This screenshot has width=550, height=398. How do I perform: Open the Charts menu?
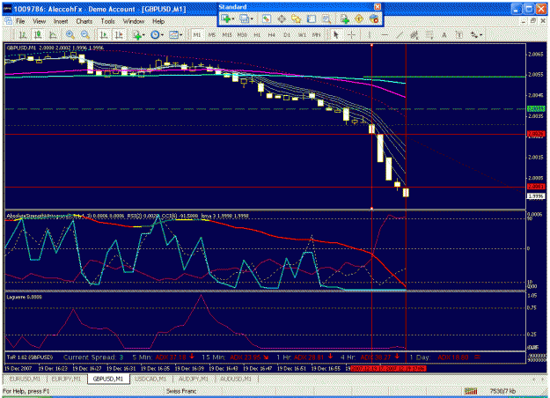coord(84,21)
